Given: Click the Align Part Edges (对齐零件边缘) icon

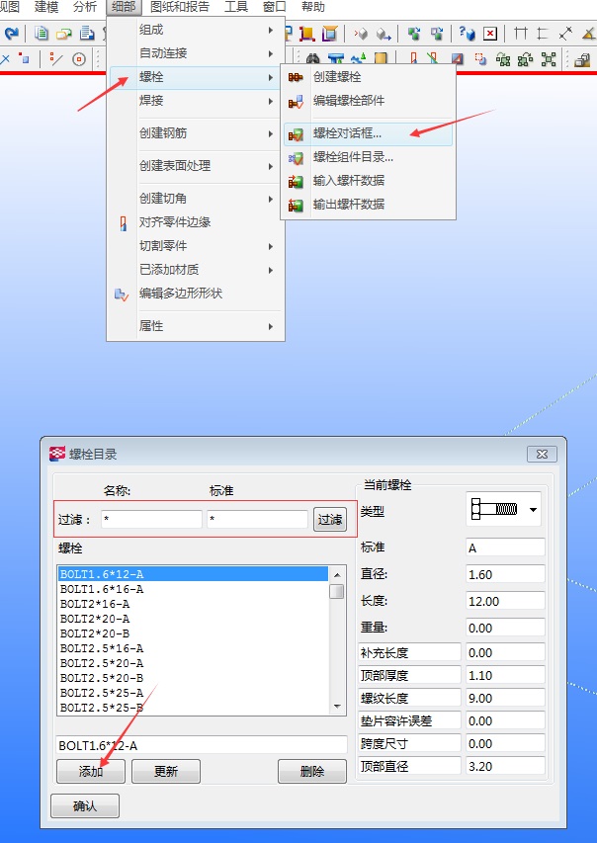Looking at the screenshot, I should tap(124, 222).
